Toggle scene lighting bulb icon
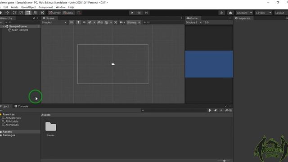The height and width of the screenshot is (162, 288). tap(78, 22)
